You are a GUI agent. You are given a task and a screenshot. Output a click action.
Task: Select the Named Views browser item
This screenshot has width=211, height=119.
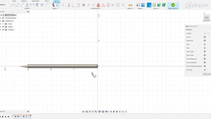coord(10,21)
